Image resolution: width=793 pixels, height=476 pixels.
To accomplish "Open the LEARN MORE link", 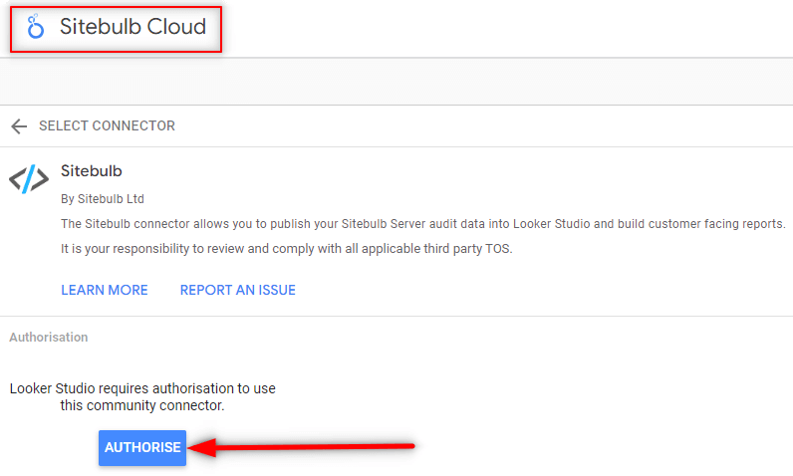I will tap(105, 290).
